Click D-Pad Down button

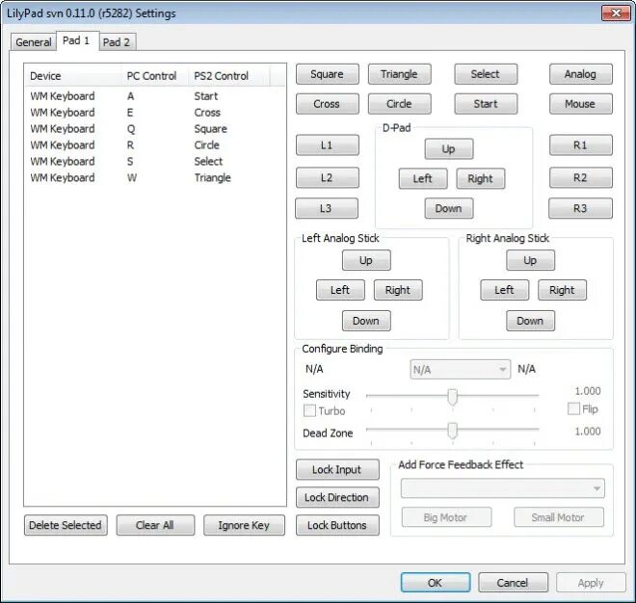click(x=449, y=208)
